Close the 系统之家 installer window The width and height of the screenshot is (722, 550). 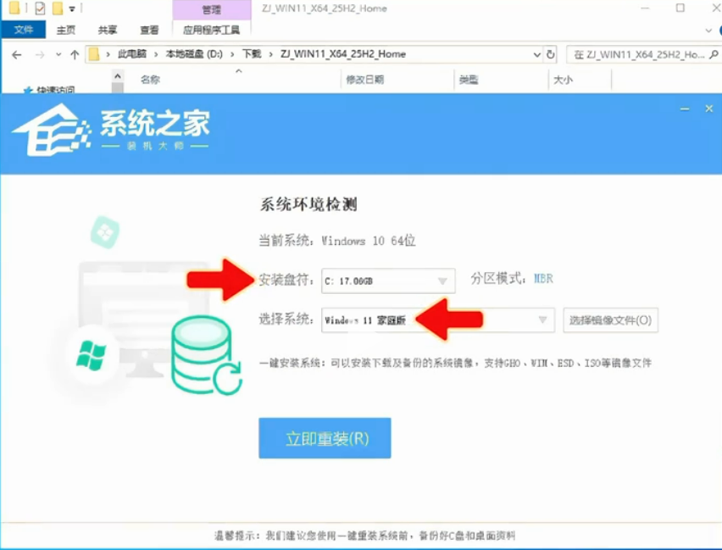coord(709,108)
